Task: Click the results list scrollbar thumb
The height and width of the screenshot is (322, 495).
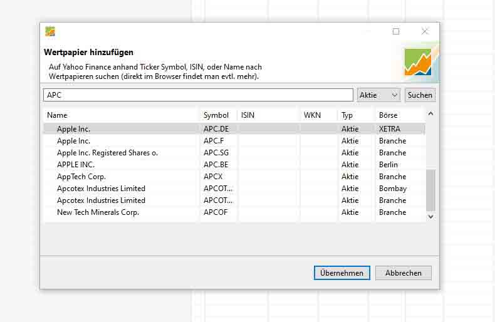Action: coord(430,190)
